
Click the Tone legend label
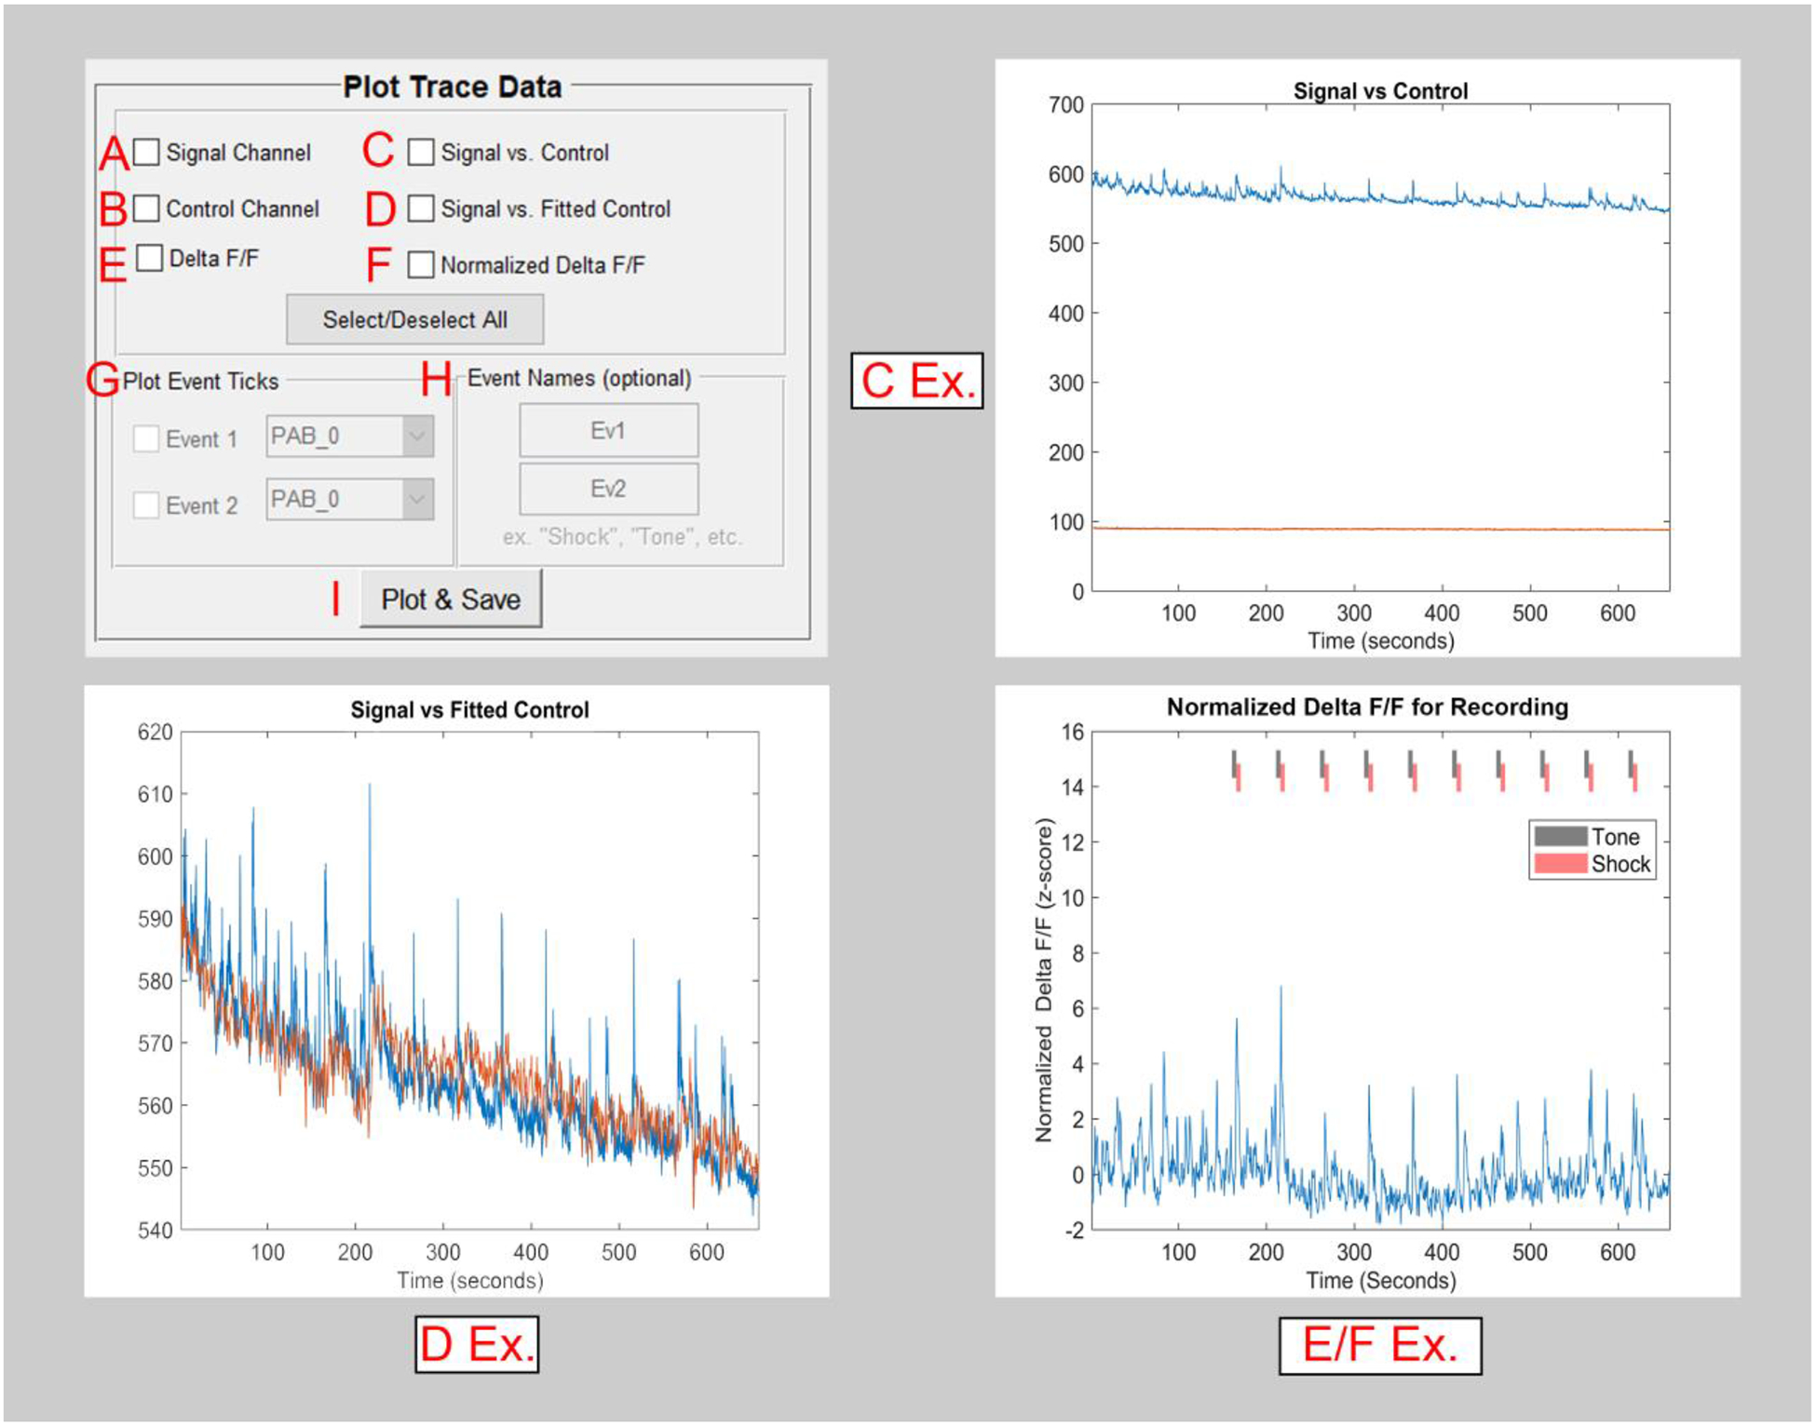coord(1615,836)
